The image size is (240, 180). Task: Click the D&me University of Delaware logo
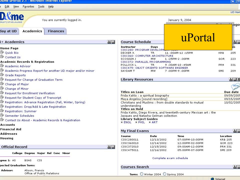click(12, 17)
